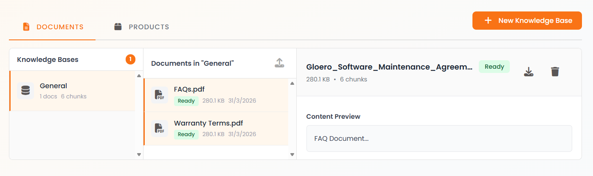
Task: Click the orange knowledge base count badge
Action: [130, 59]
